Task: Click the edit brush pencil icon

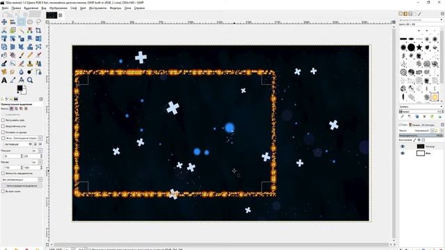Action: point(402,117)
